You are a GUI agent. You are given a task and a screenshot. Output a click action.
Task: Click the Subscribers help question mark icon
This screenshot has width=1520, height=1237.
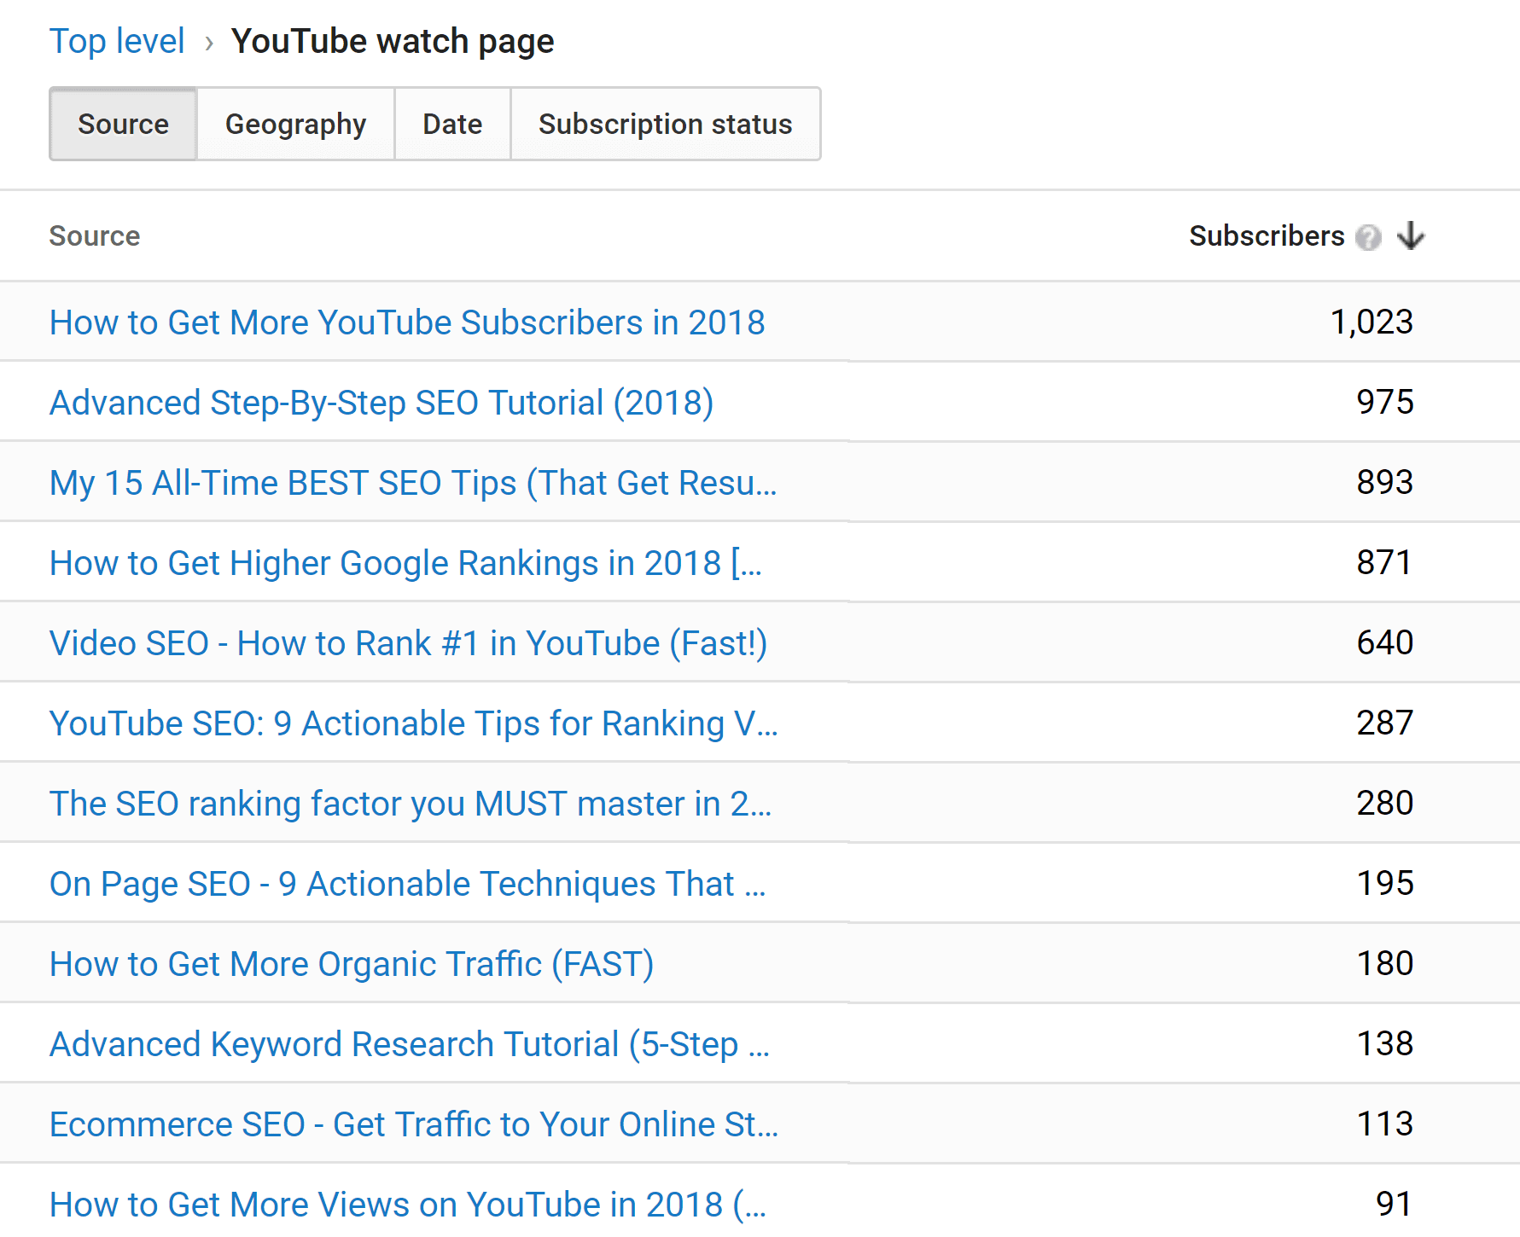(x=1368, y=237)
